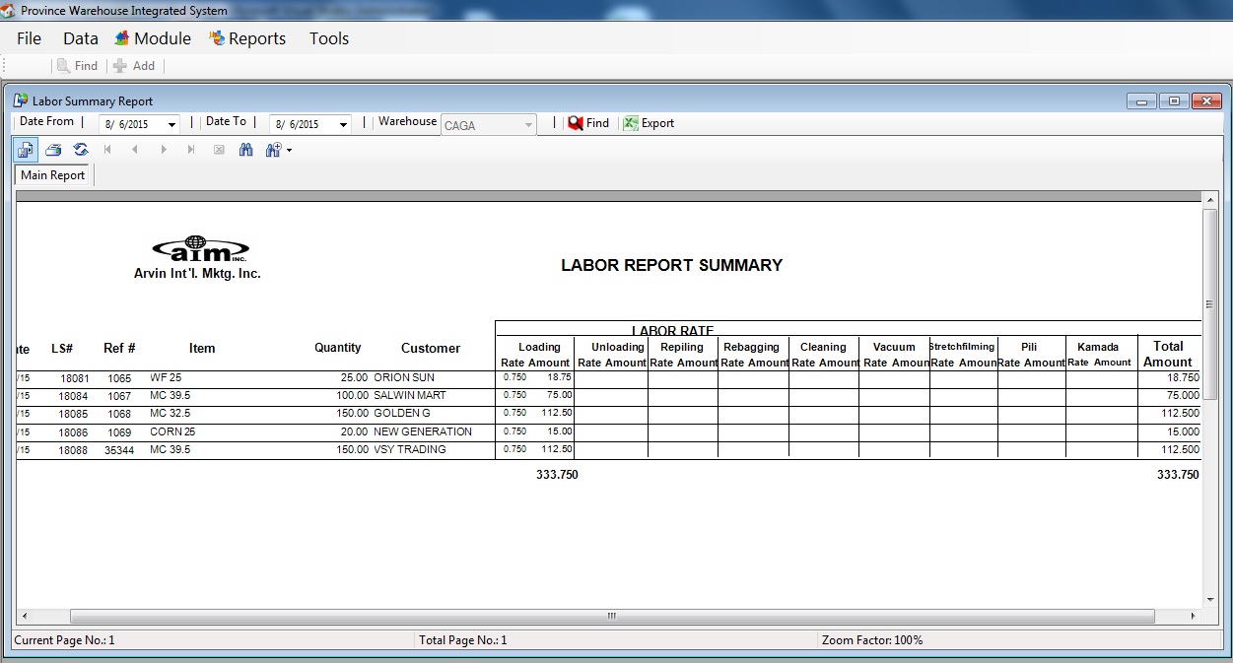1233x663 pixels.
Task: Click the Zoom binoculars-plus icon
Action: [274, 150]
